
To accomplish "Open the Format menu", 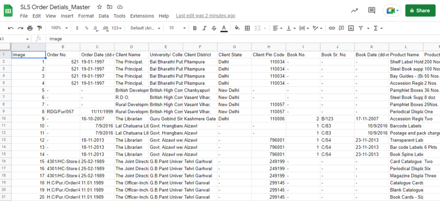I will pos(86,16).
